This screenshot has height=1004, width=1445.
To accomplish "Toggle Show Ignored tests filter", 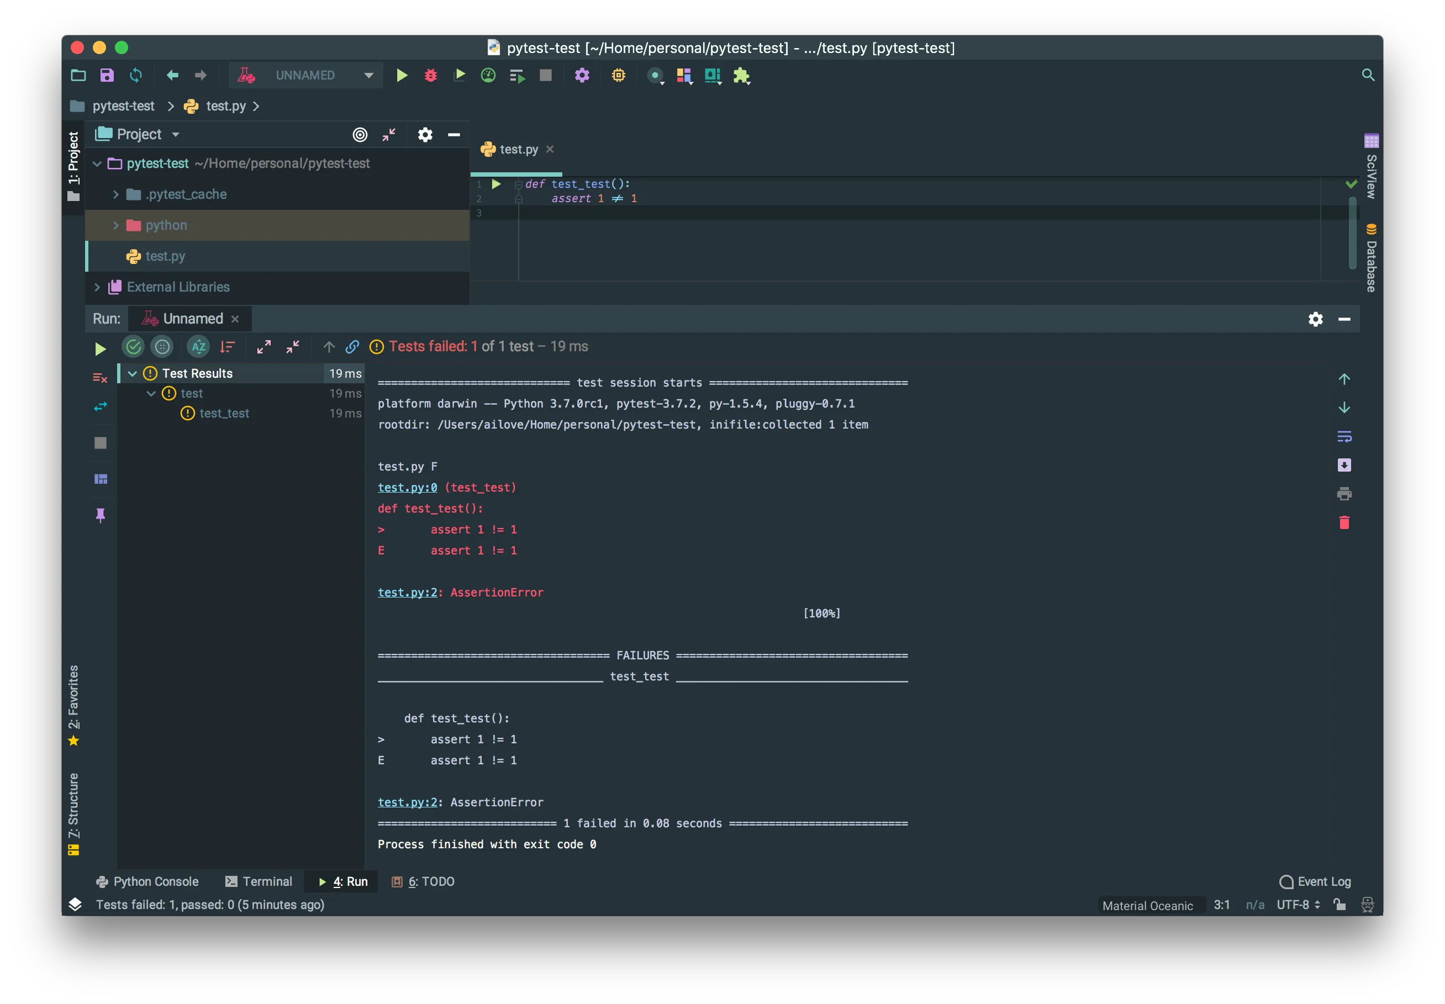I will tap(162, 347).
